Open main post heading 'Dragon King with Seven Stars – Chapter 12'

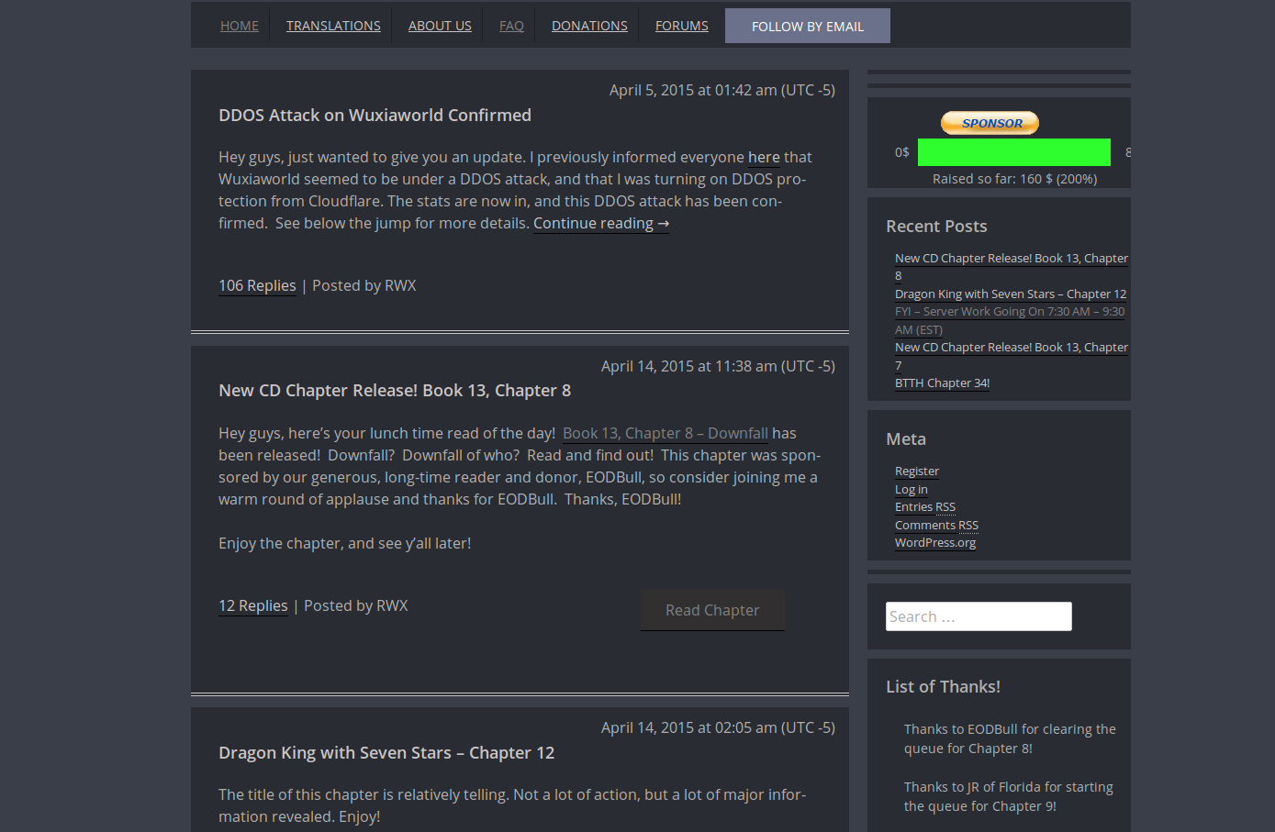pos(386,752)
